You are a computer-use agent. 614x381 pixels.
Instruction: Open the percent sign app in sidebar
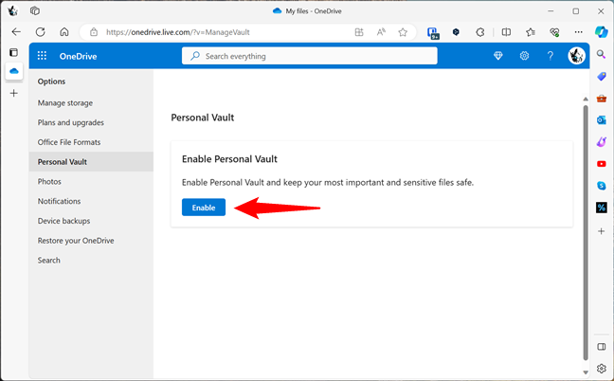[x=601, y=208]
